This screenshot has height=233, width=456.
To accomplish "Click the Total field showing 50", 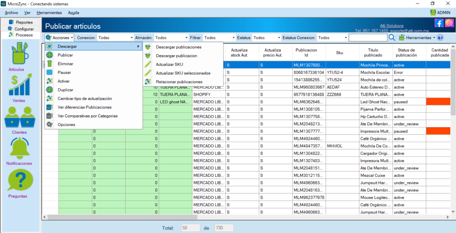I will tap(191, 228).
